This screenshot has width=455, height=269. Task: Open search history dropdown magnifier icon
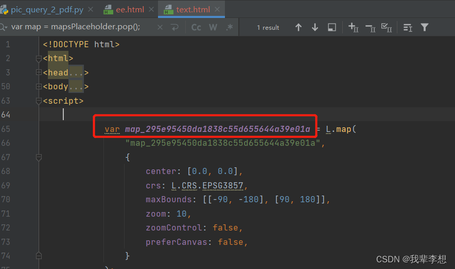click(x=4, y=27)
